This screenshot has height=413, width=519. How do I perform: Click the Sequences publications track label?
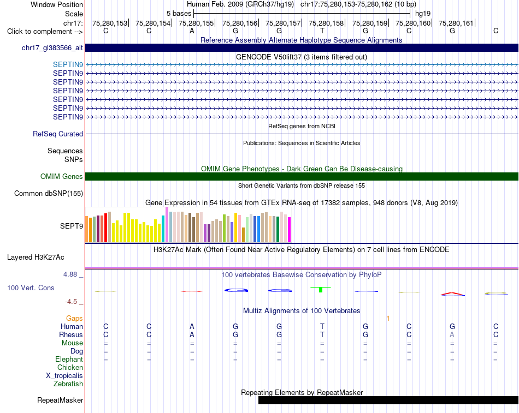[x=65, y=151]
